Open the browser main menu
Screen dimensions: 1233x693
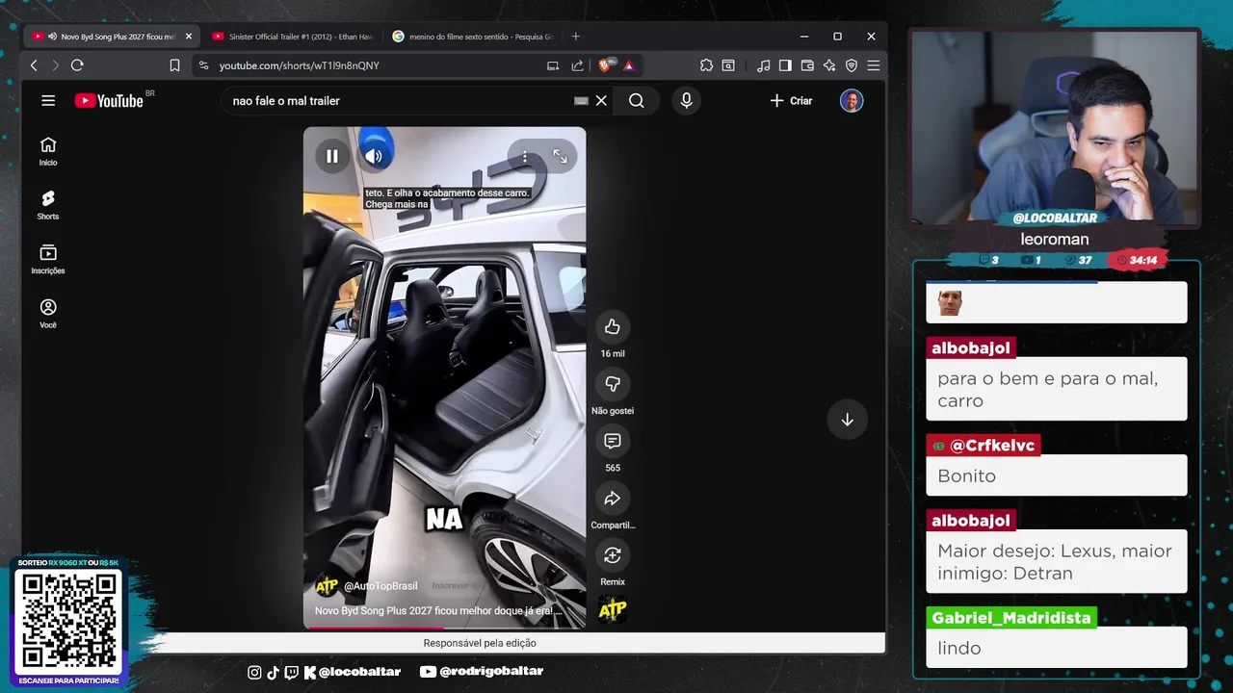tap(874, 65)
